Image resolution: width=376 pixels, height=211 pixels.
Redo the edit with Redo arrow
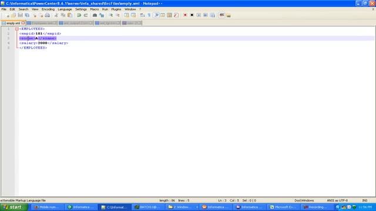86,15
